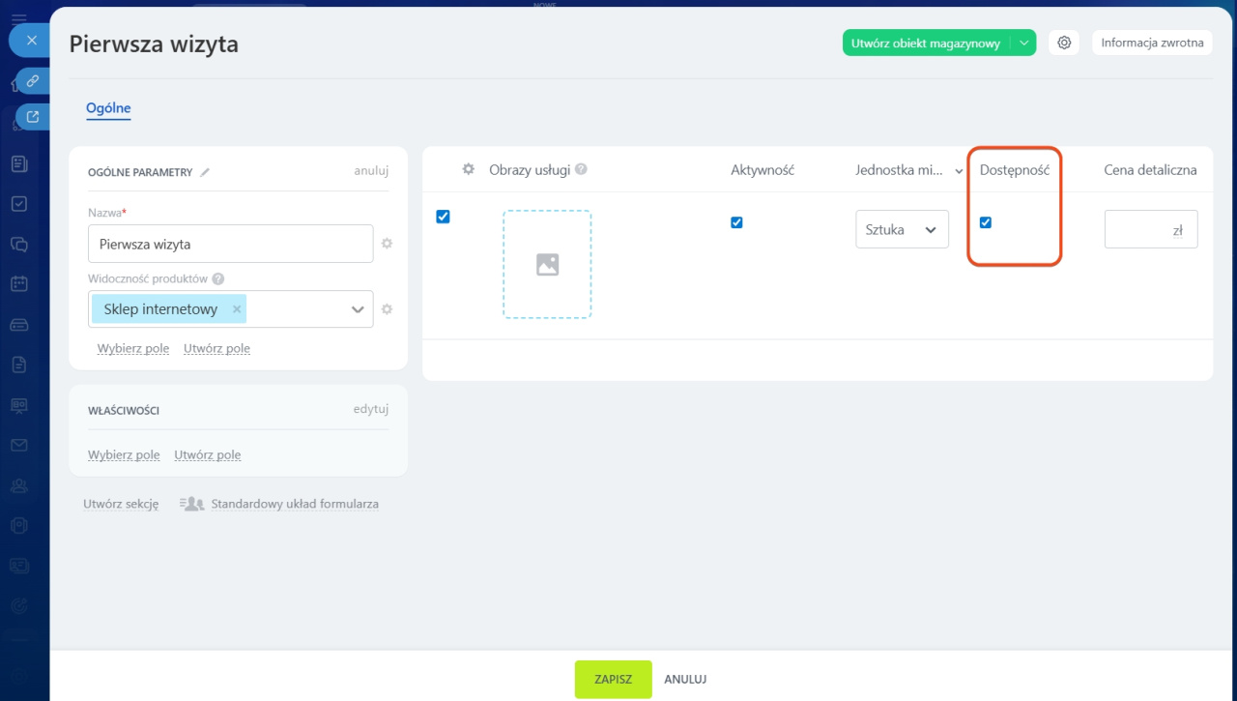Click the copy link icon on left edge
Viewport: 1237px width, 701px height.
point(32,80)
